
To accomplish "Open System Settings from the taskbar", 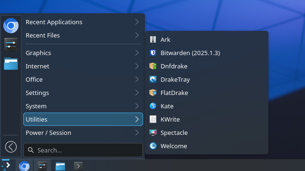I will tap(42, 166).
